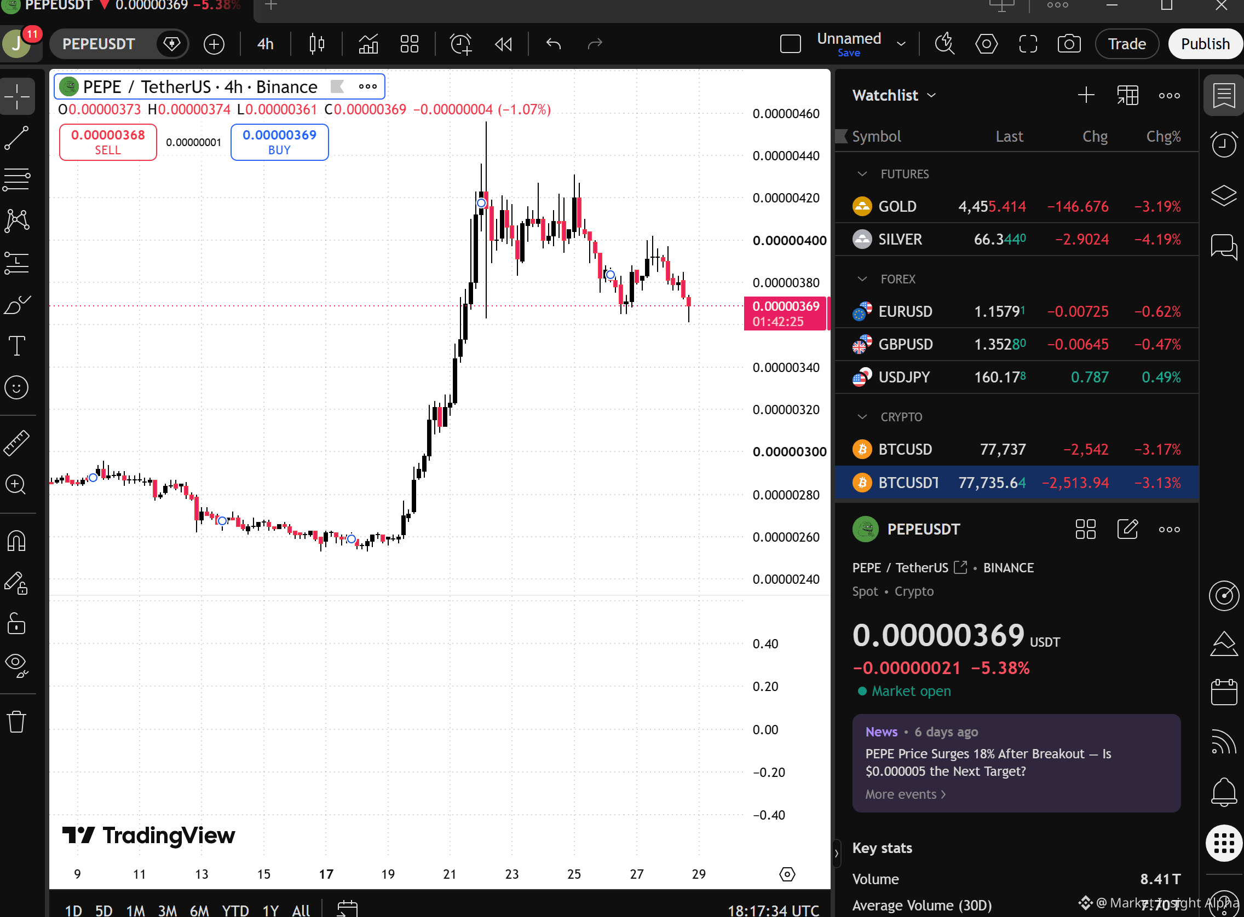1244x917 pixels.
Task: Click the compare or add symbol button
Action: tap(214, 44)
